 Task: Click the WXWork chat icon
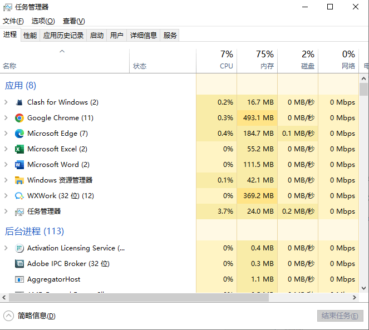19,196
